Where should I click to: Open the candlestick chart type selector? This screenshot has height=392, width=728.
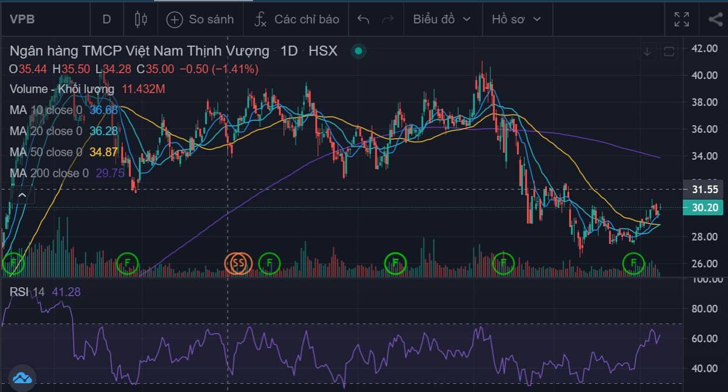coord(141,19)
